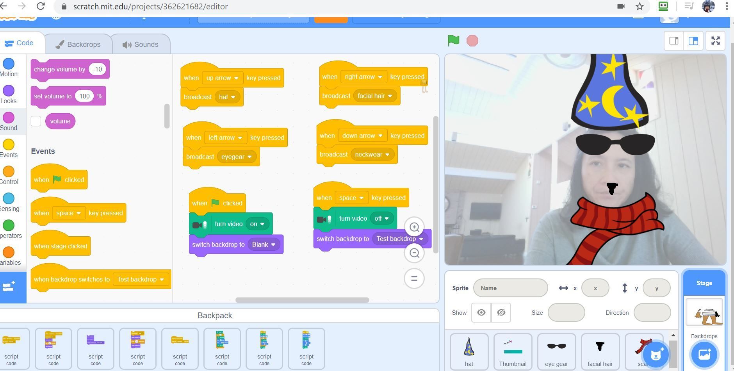Zoom in on the code workspace

point(414,227)
